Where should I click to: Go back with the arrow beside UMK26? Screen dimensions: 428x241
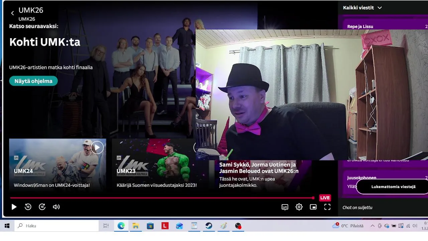[x=12, y=13]
